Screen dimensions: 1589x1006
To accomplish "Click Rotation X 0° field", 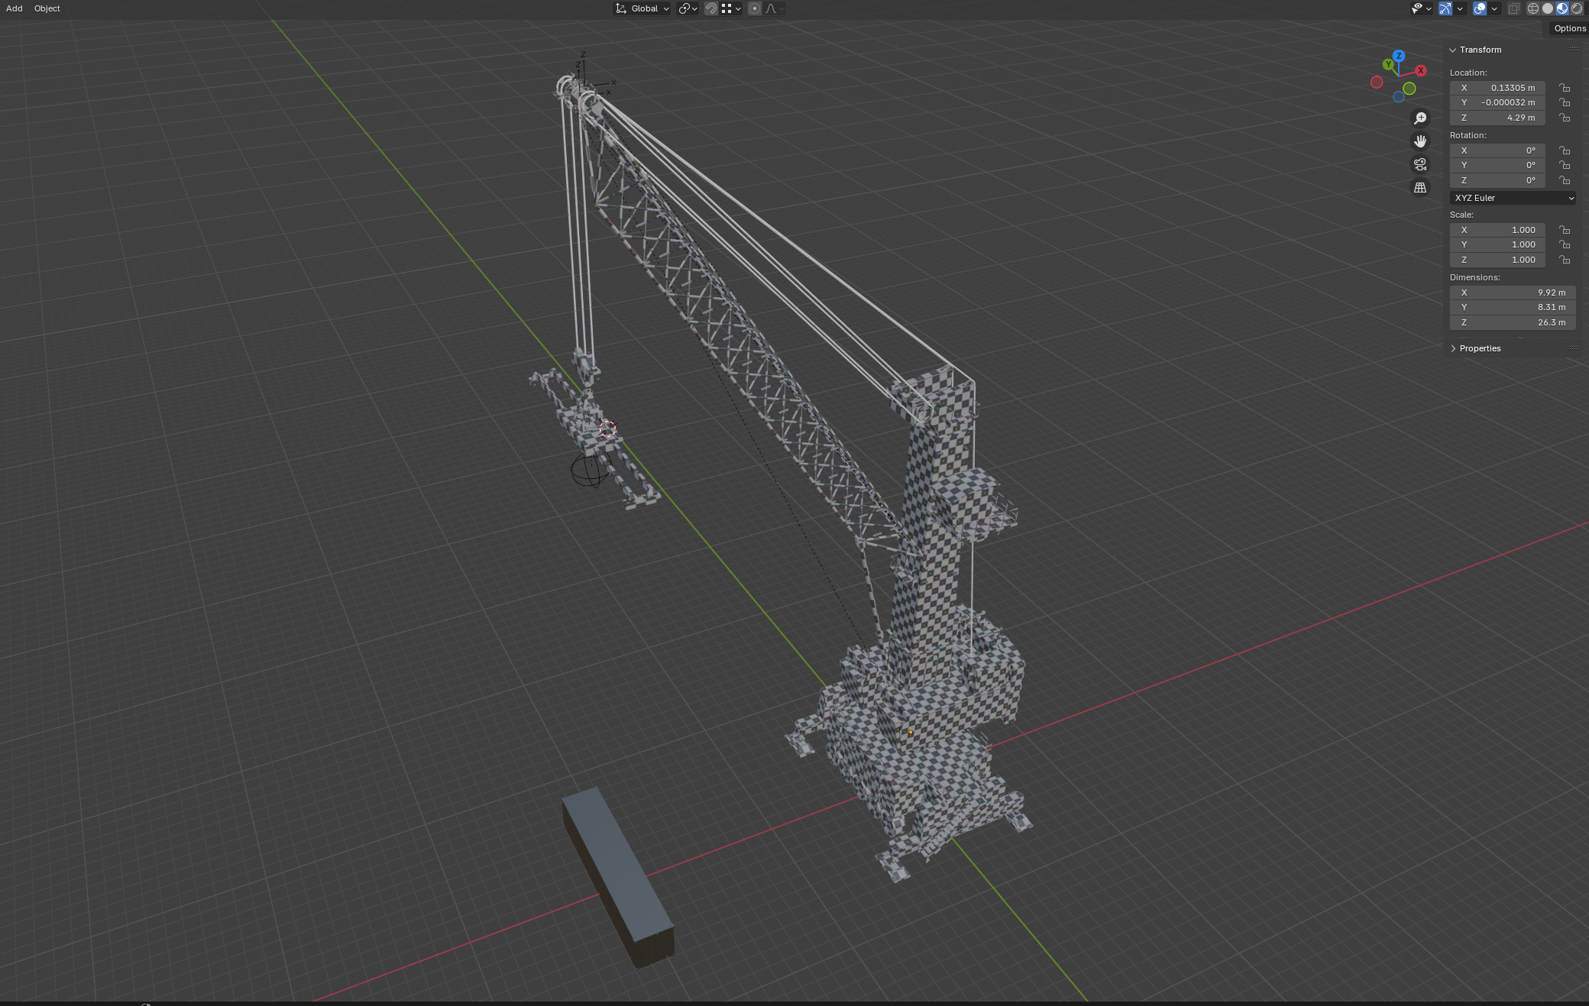I will 1497,150.
